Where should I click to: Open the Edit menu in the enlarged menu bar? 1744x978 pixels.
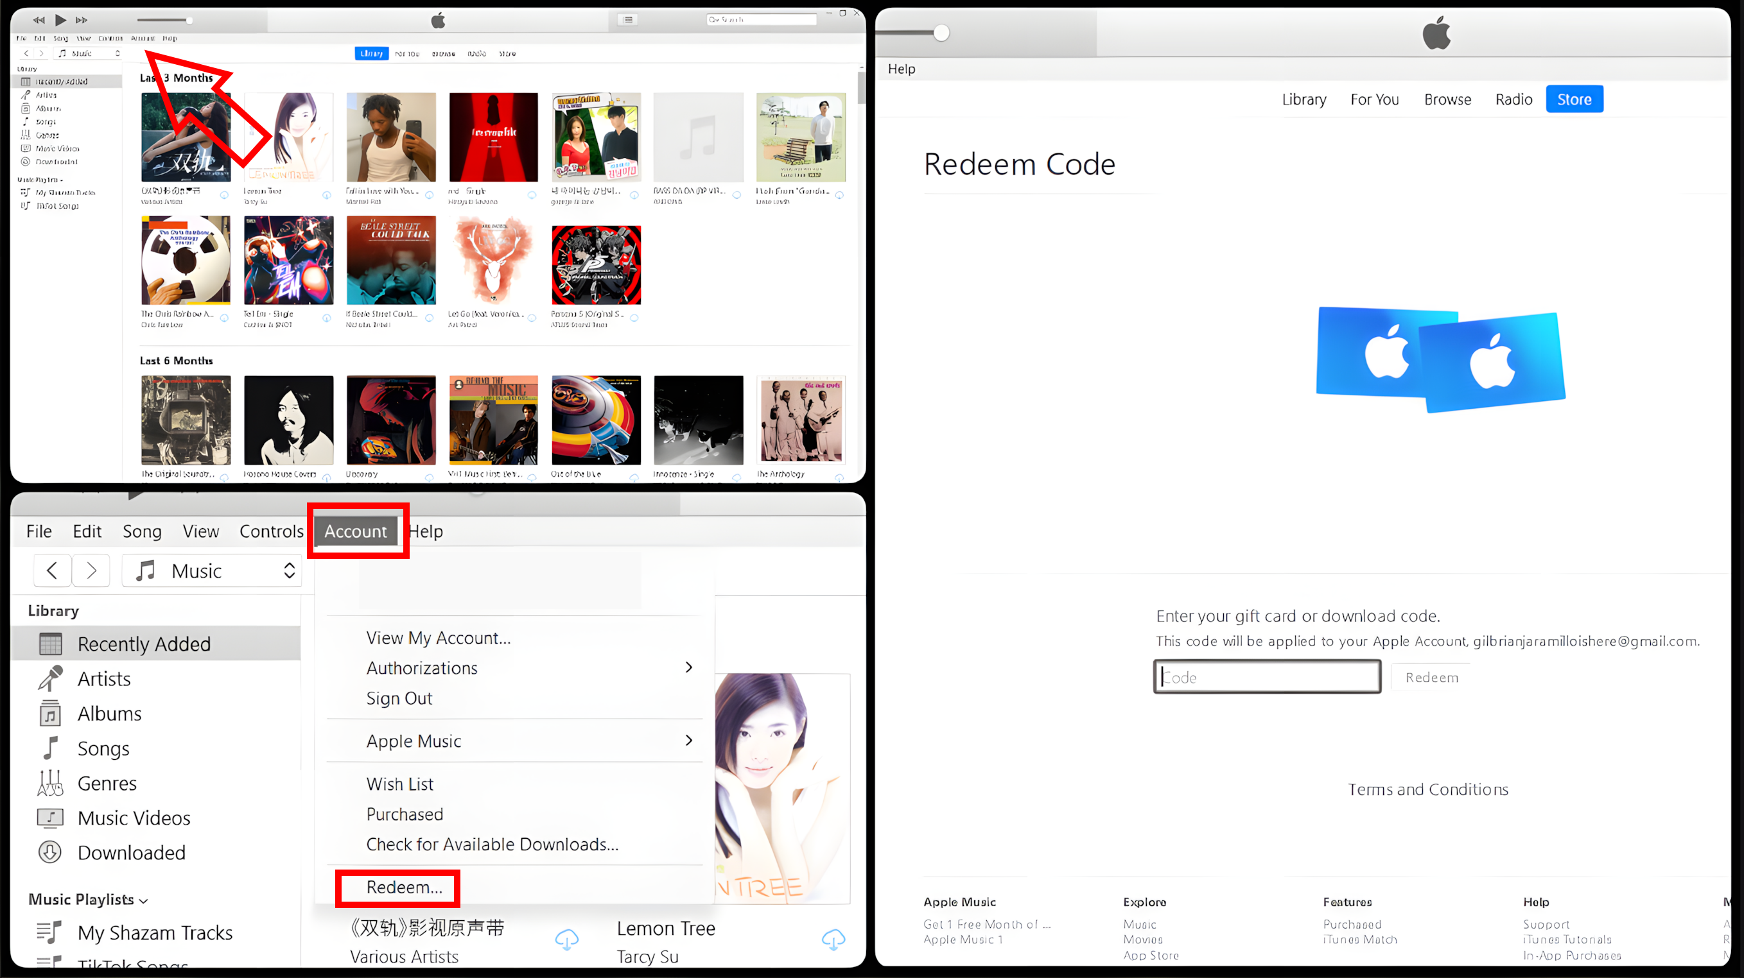(x=87, y=531)
